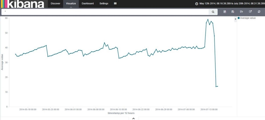265x120 pixels.
Task: Open the Discover tab
Action: coord(55,4)
